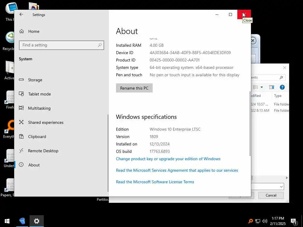Image resolution: width=303 pixels, height=227 pixels.
Task: Open Microsoft Software License Terms link
Action: click(155, 182)
